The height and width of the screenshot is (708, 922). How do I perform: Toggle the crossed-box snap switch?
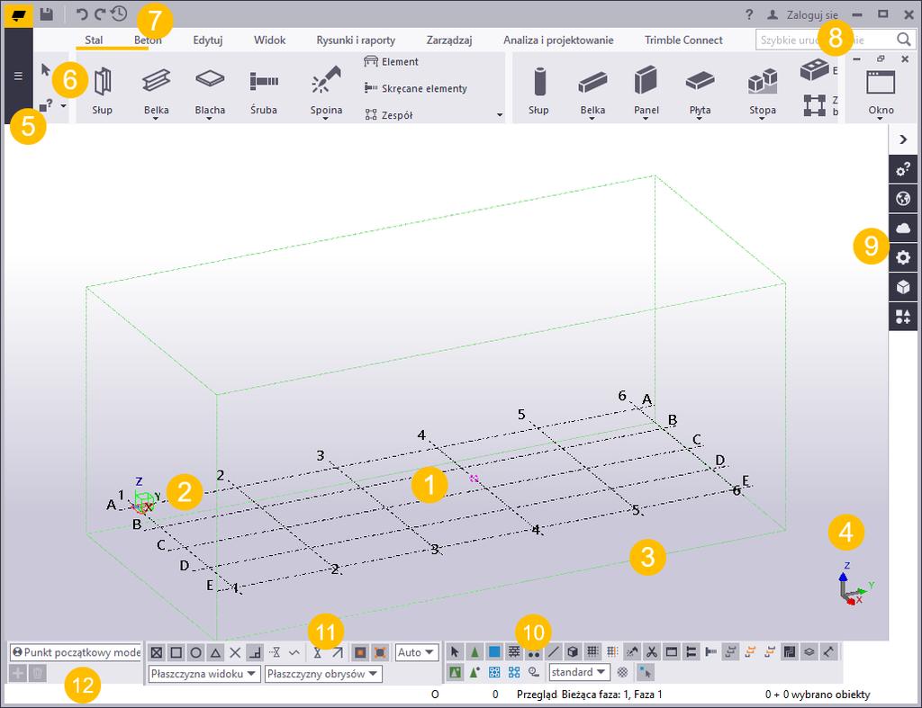(x=157, y=652)
